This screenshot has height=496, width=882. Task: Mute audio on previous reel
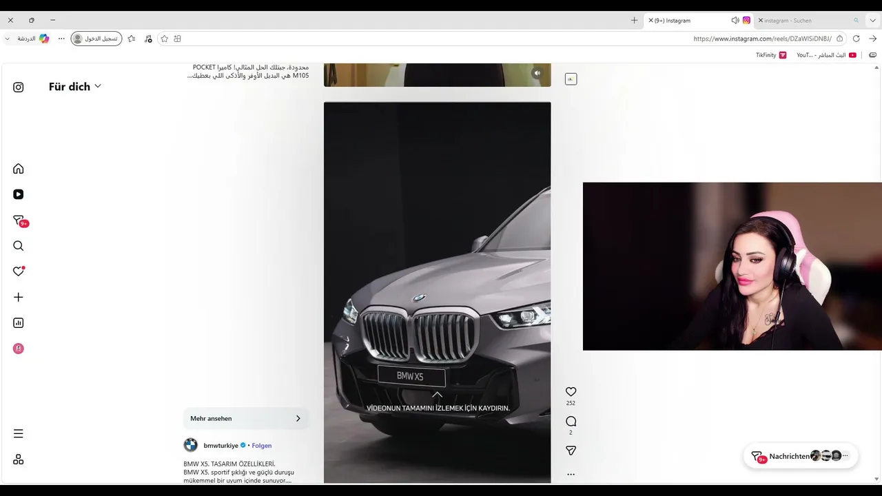[x=537, y=73]
